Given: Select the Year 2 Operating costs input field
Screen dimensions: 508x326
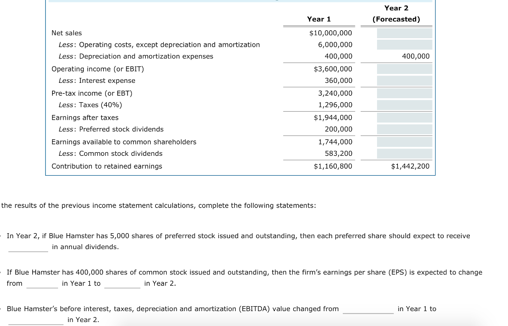Looking at the screenshot, I should [397, 45].
